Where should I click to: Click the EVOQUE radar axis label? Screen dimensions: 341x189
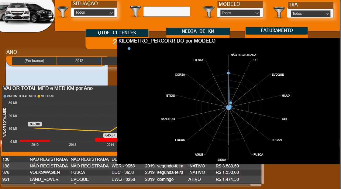278,75
